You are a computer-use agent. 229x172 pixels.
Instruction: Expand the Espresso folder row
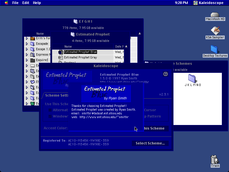pos(27,55)
